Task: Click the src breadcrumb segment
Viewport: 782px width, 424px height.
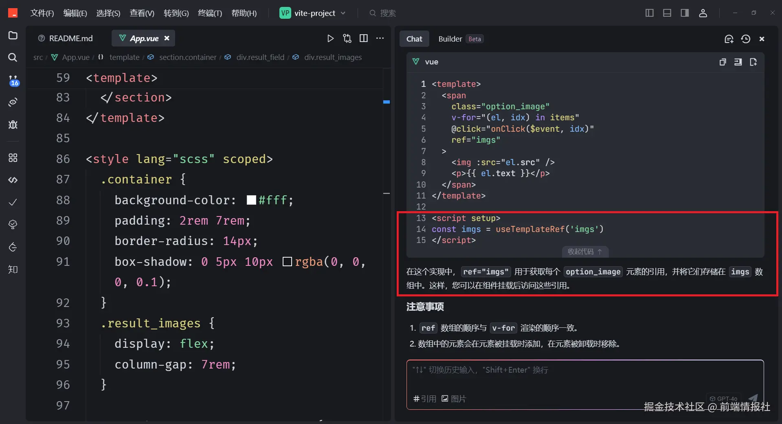Action: pos(38,57)
